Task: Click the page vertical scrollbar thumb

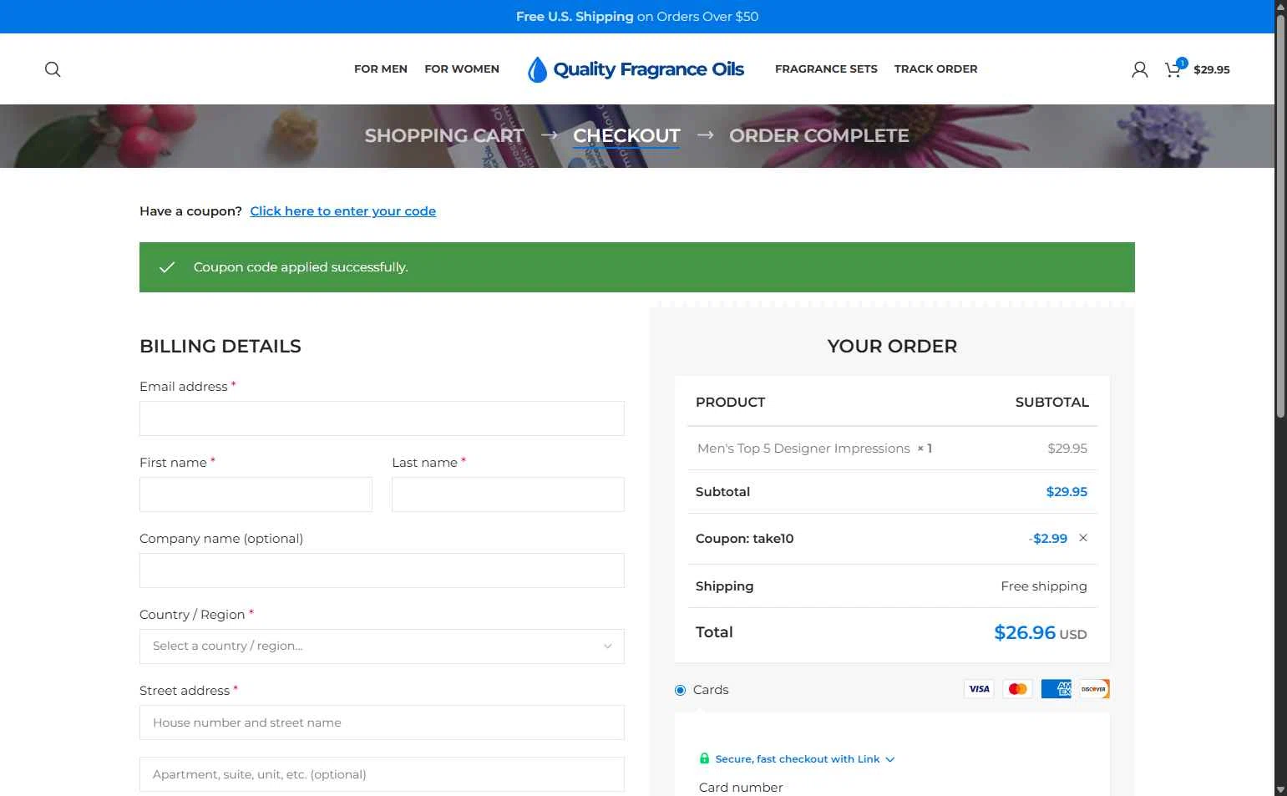Action: point(1280,215)
